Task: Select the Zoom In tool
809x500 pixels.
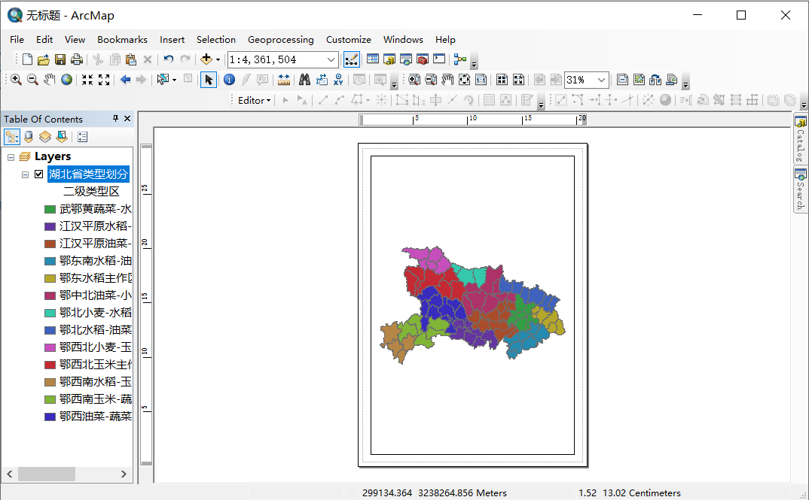Action: coord(16,79)
